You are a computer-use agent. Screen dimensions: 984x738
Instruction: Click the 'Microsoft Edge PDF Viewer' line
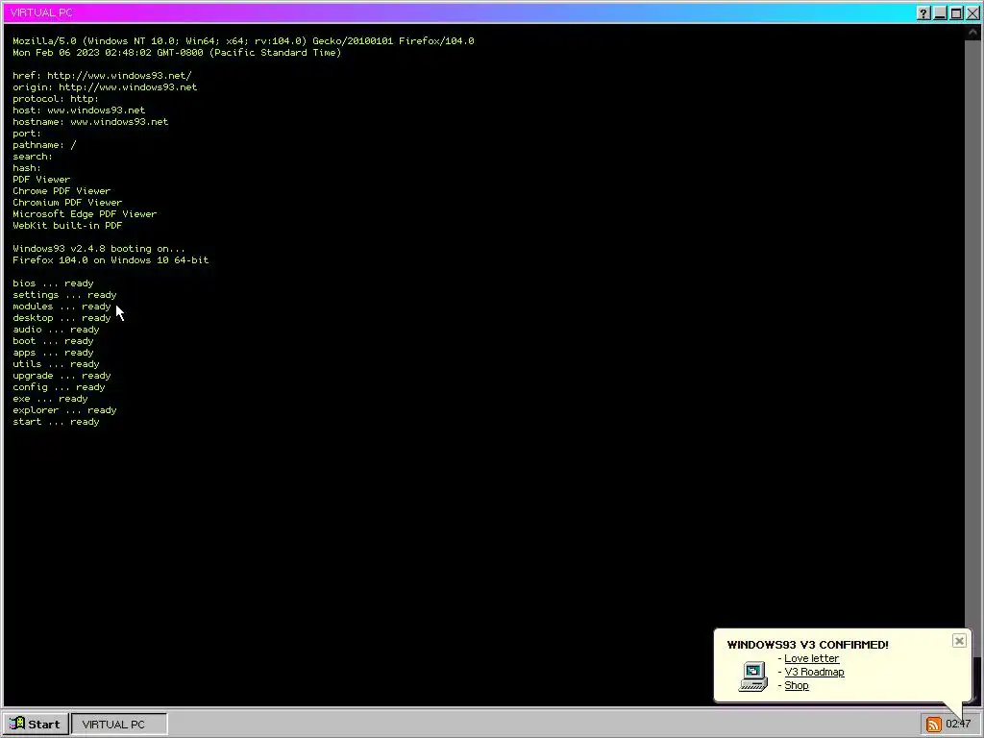pos(85,214)
